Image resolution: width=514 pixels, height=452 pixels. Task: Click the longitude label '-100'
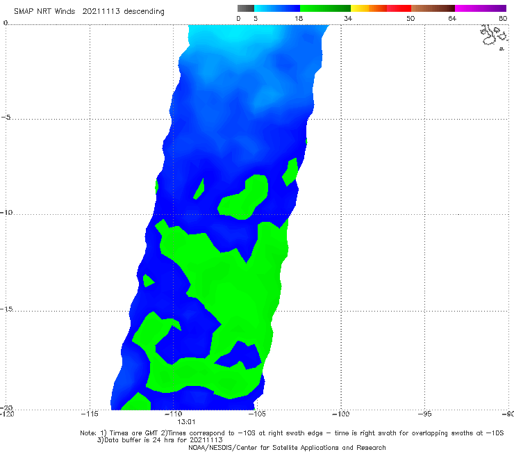(x=340, y=414)
